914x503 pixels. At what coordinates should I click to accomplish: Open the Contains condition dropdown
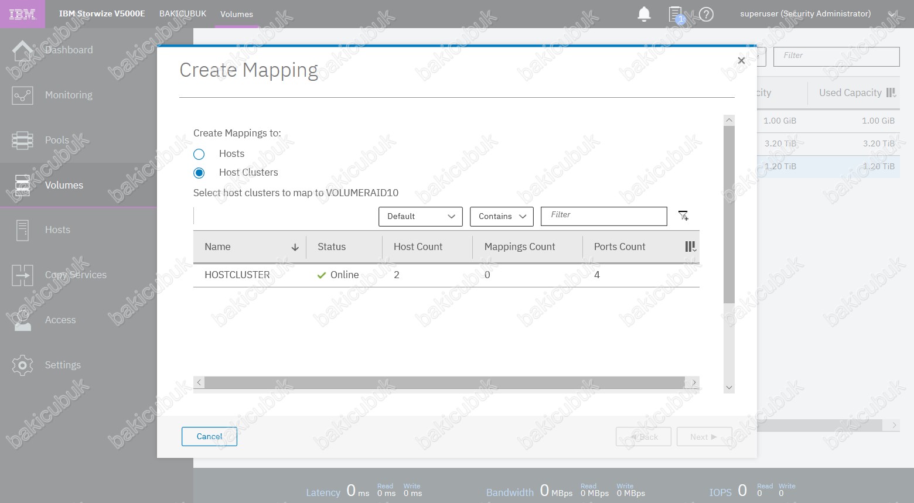[x=502, y=217]
